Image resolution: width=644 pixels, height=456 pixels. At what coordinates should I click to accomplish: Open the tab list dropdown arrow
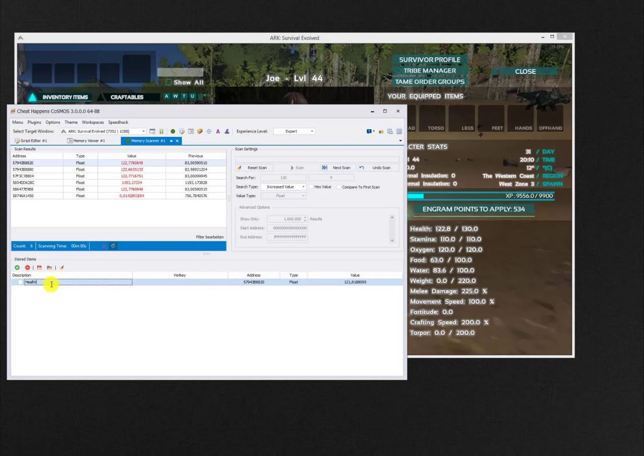pos(400,141)
